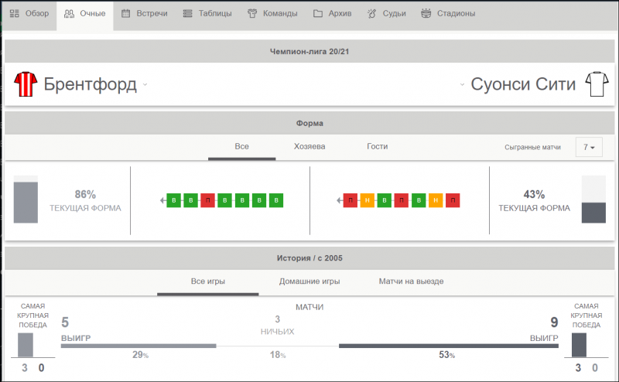
Task: Click the 3 ничьих label
Action: tap(278, 326)
